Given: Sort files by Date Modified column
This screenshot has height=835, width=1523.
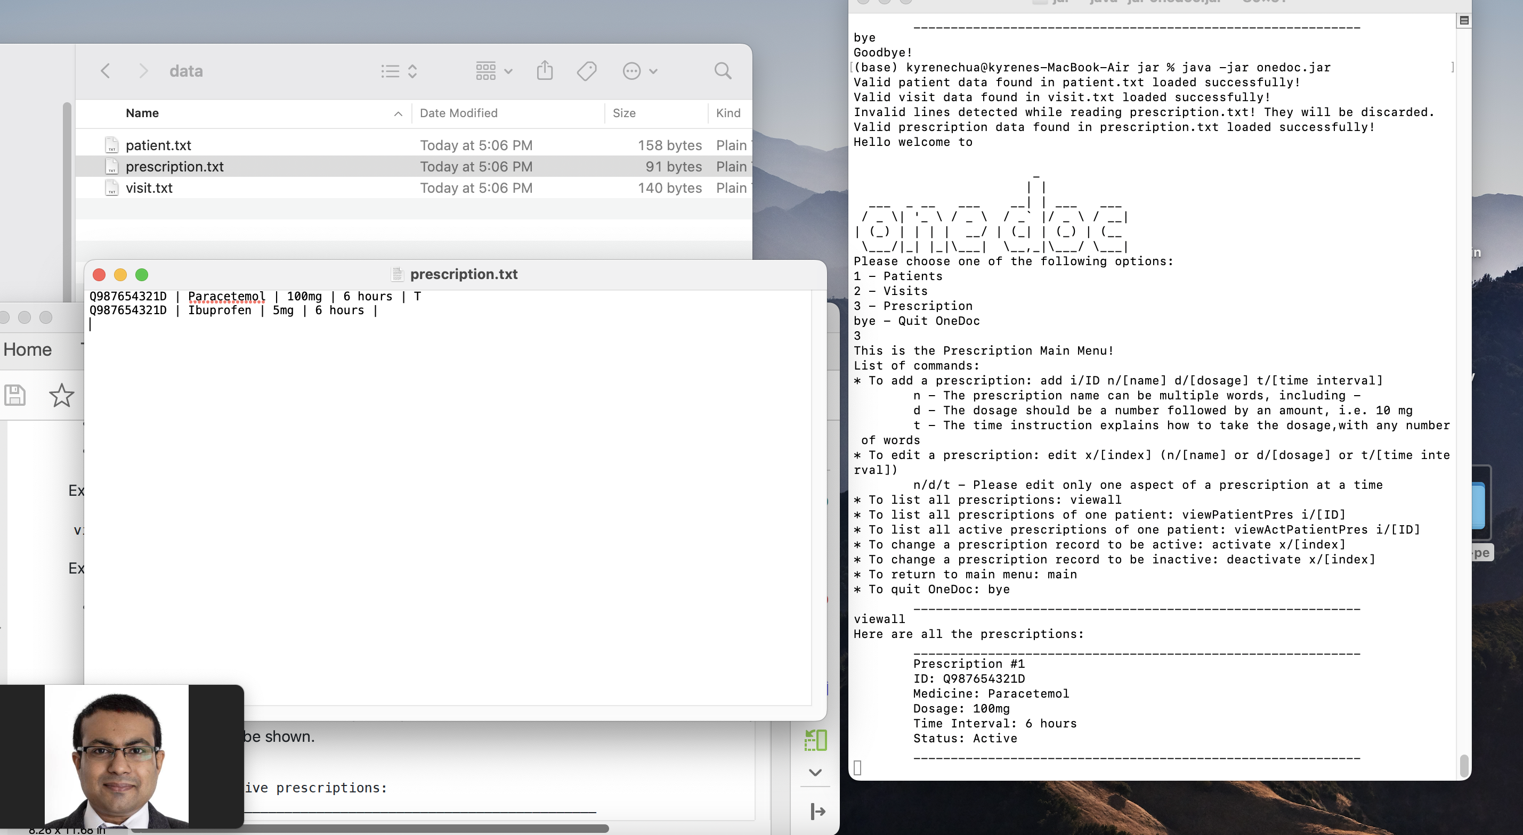Looking at the screenshot, I should click(458, 113).
